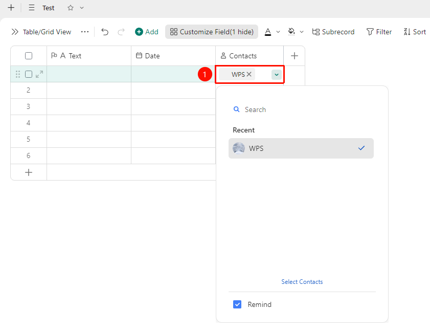
Task: Collapse the Contacts cell dropdown arrow
Action: pyautogui.click(x=277, y=75)
